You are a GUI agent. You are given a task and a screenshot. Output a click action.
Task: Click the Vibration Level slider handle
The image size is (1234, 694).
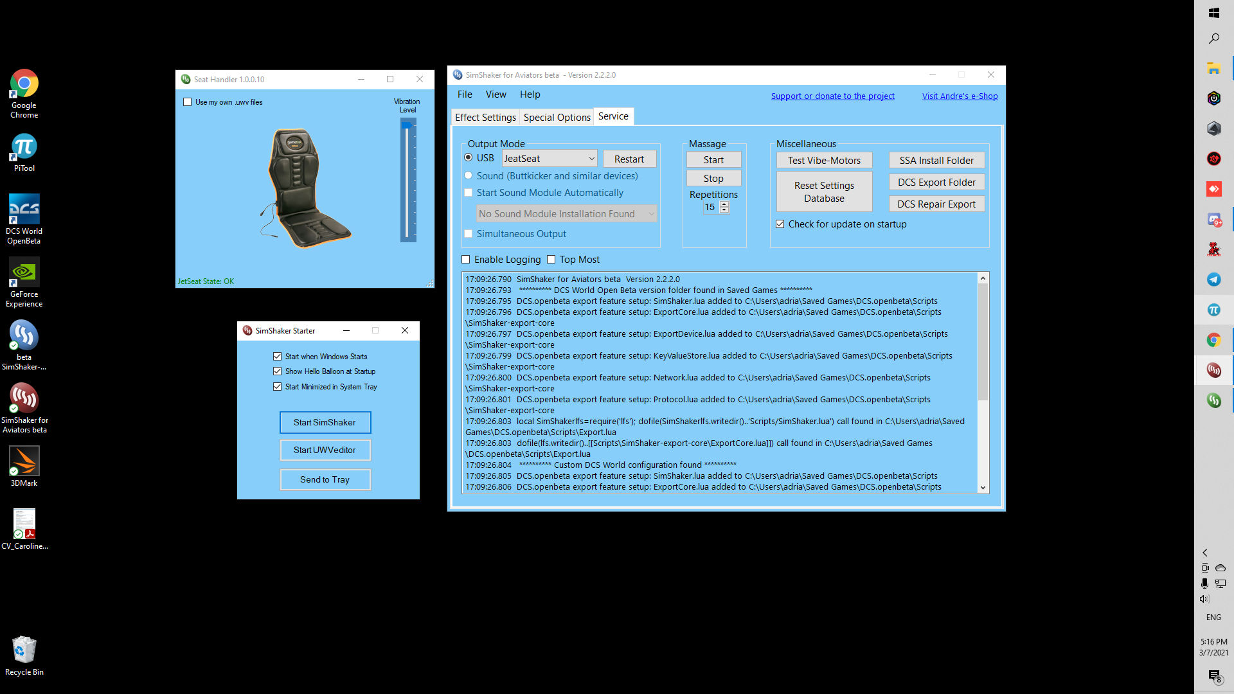(407, 125)
